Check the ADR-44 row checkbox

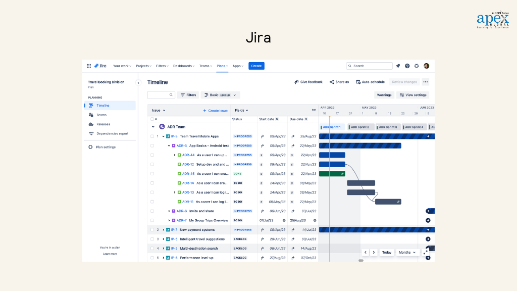click(x=152, y=155)
